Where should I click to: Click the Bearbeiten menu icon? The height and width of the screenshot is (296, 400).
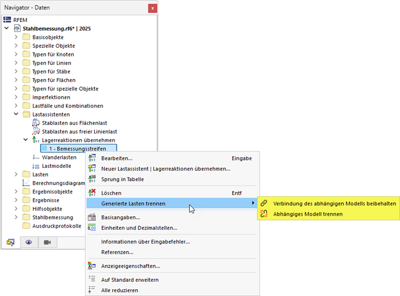(92, 158)
